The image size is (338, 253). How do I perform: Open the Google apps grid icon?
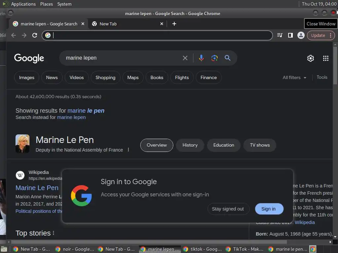click(x=325, y=58)
